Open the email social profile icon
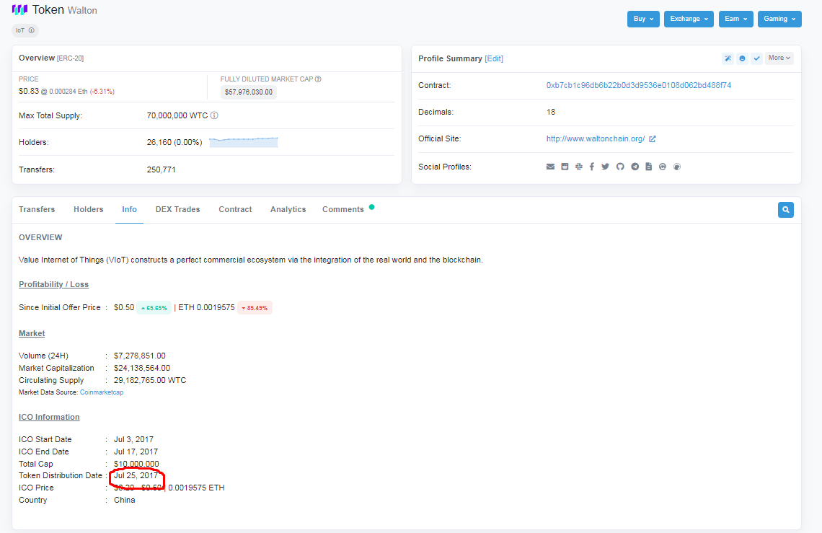Viewport: 822px width, 533px height. pos(550,167)
